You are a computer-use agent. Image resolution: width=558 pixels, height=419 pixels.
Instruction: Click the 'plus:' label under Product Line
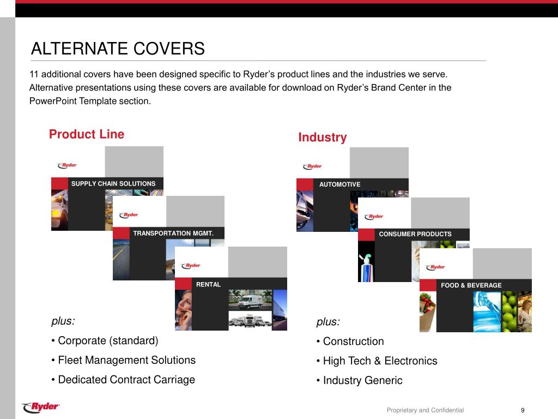(63, 321)
